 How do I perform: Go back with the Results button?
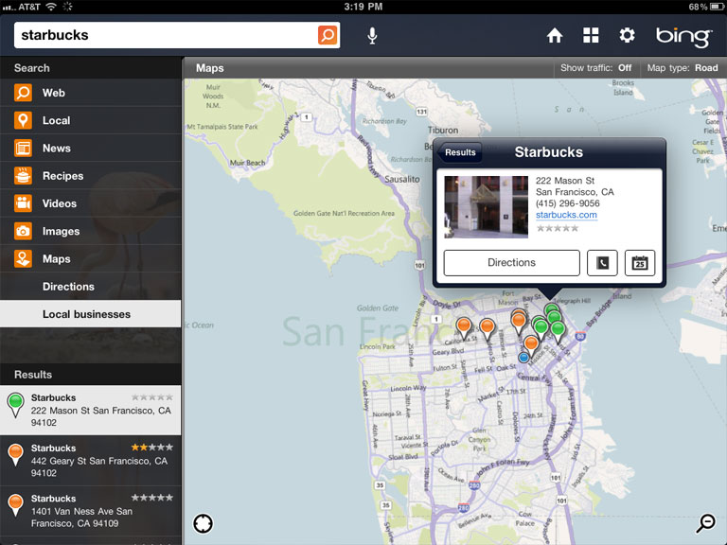(459, 152)
